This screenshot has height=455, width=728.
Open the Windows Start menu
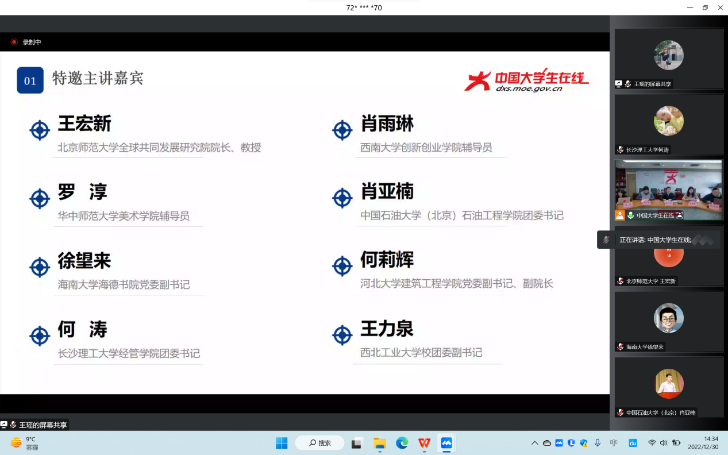(x=282, y=443)
